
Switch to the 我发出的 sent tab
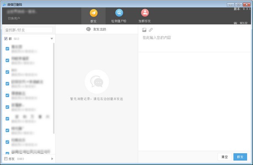click(100, 29)
